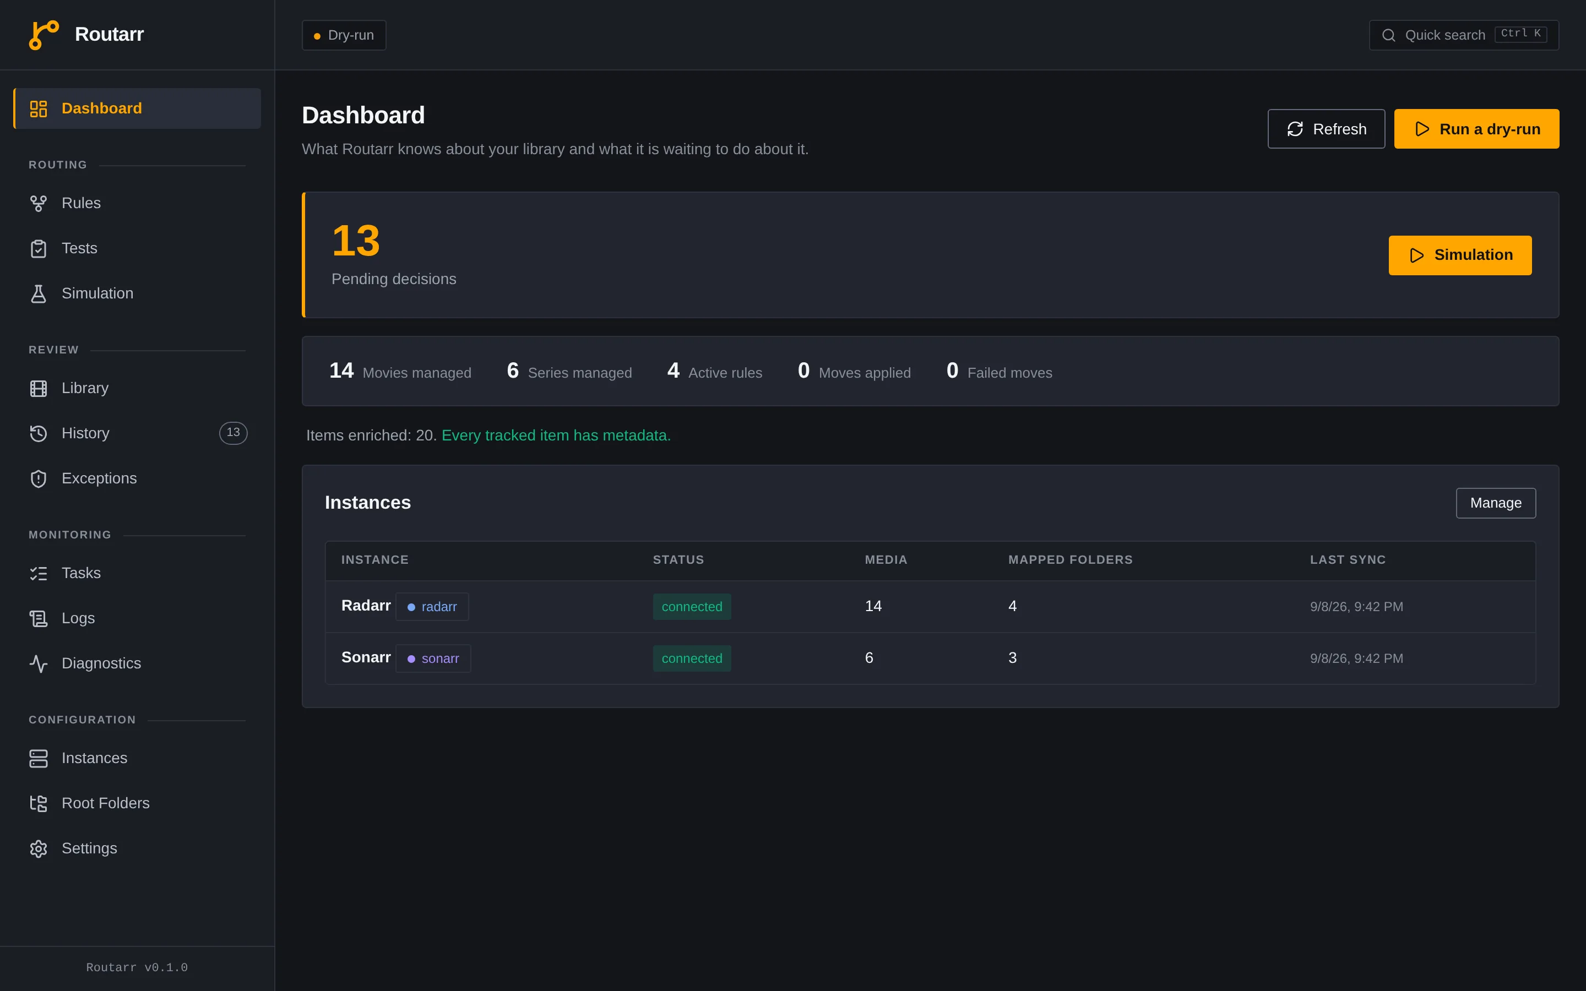Open the History label in the sidebar
This screenshot has height=991, width=1586.
tap(85, 433)
